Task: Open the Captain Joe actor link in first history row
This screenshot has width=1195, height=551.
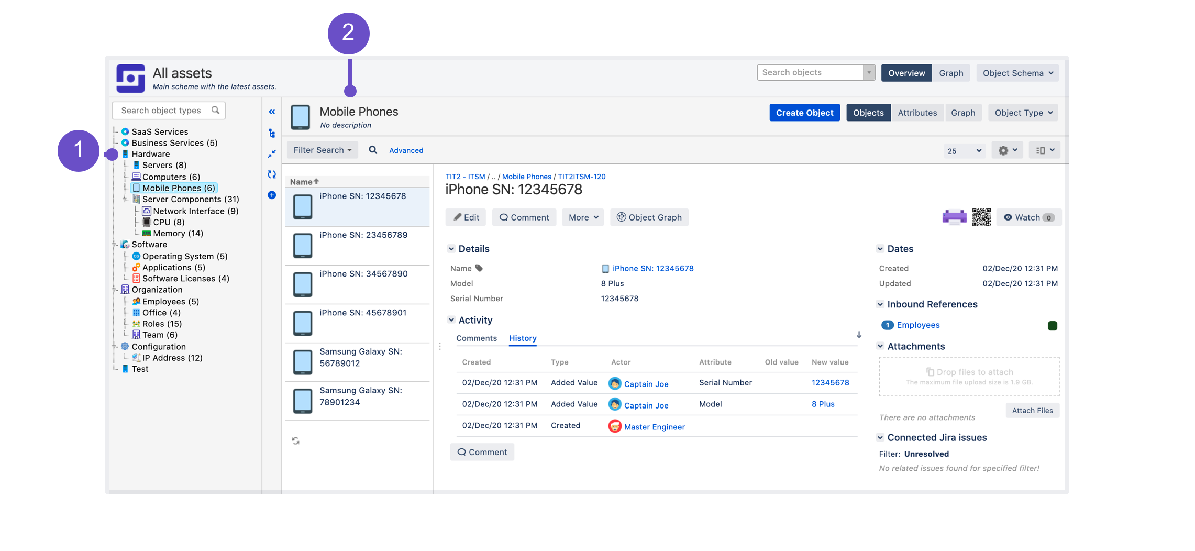Action: pyautogui.click(x=646, y=384)
